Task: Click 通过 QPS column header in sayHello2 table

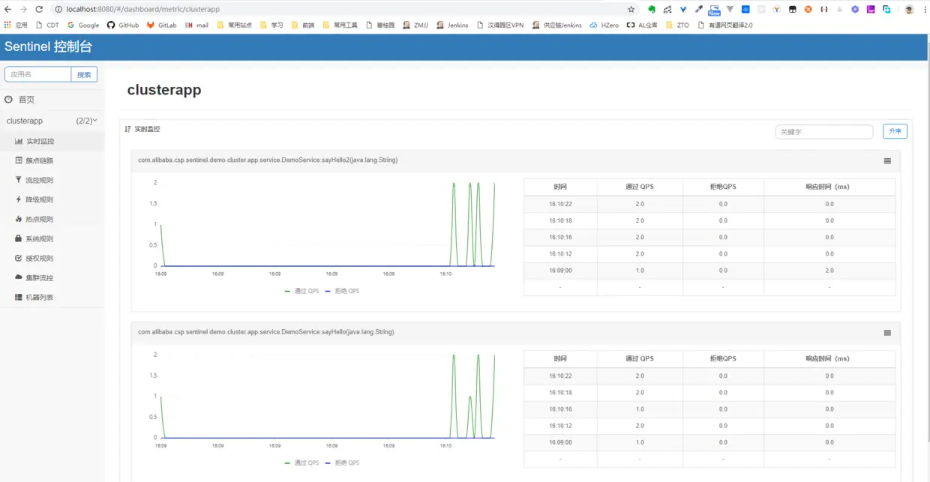Action: click(x=640, y=187)
